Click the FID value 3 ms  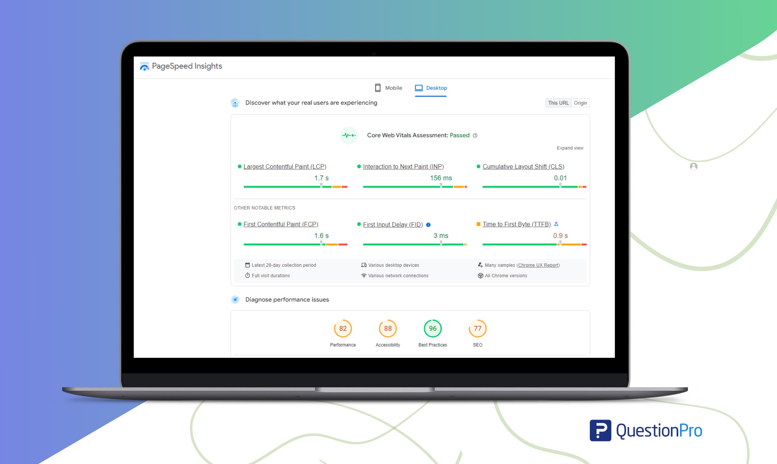(x=441, y=236)
